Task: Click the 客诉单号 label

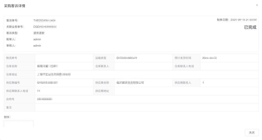Action: click(x=12, y=20)
